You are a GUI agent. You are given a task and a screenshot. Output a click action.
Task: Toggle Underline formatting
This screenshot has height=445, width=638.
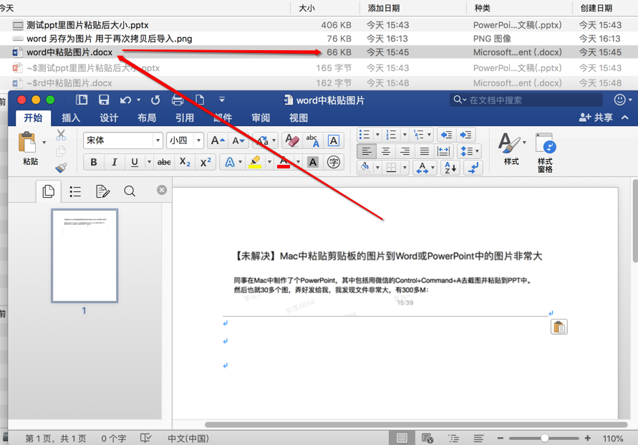[x=135, y=162]
